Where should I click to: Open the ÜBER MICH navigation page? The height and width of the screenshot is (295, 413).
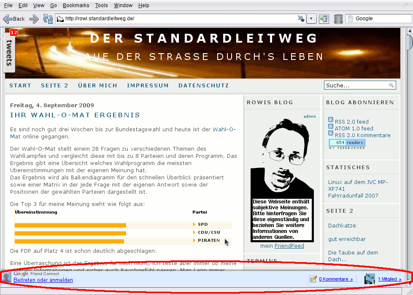pyautogui.click(x=97, y=85)
